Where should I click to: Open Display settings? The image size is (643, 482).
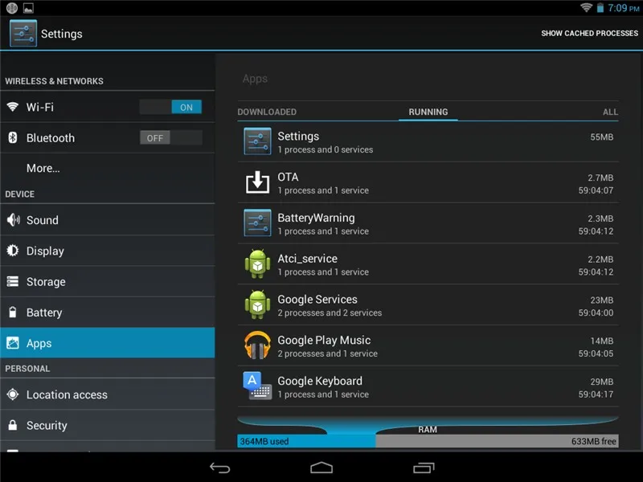tap(108, 251)
